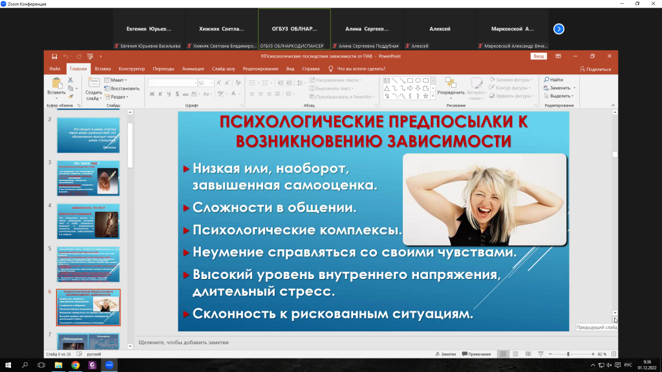Switch to reading view in status bar
The image size is (662, 372).
click(x=528, y=355)
